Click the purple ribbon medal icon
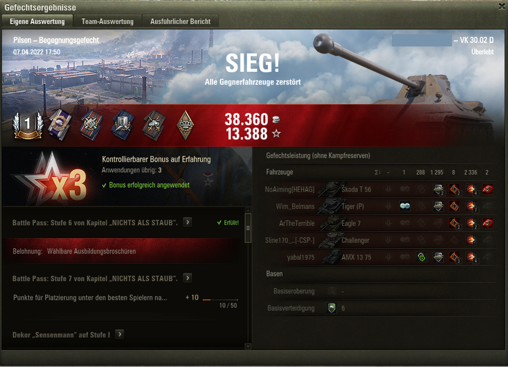The image size is (508, 367). [x=60, y=125]
